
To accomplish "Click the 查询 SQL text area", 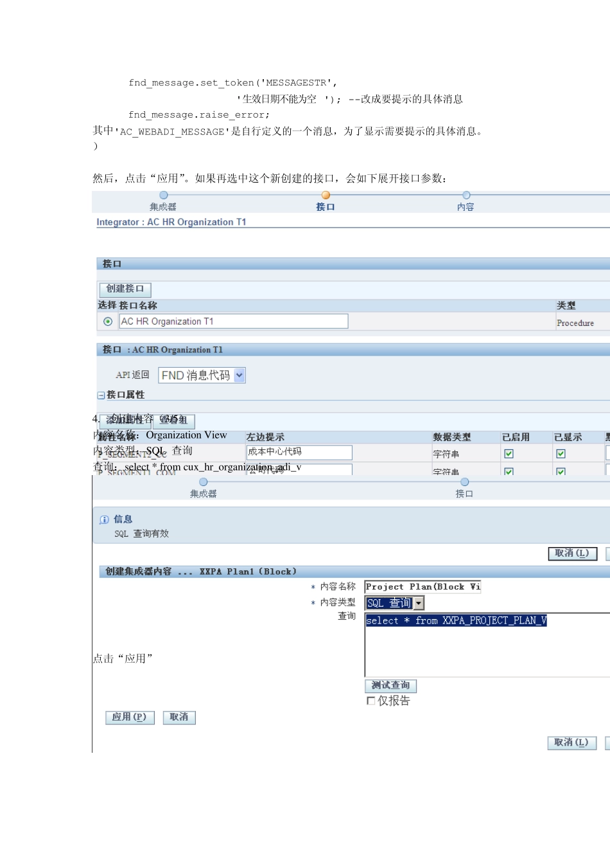I will 487,644.
